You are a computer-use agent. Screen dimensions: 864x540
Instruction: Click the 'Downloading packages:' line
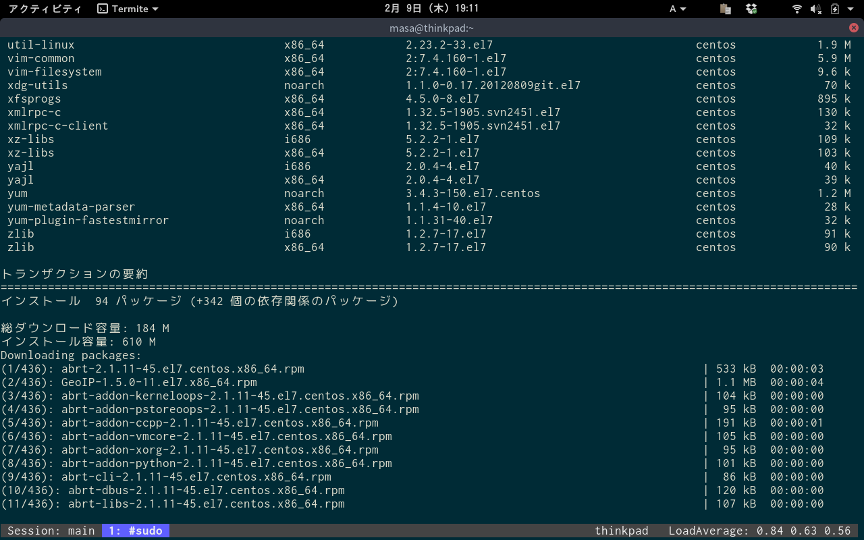tap(71, 355)
